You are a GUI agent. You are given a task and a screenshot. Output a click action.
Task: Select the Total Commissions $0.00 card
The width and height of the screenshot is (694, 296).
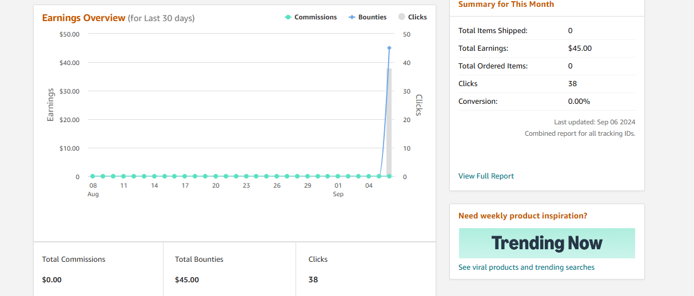[98, 269]
